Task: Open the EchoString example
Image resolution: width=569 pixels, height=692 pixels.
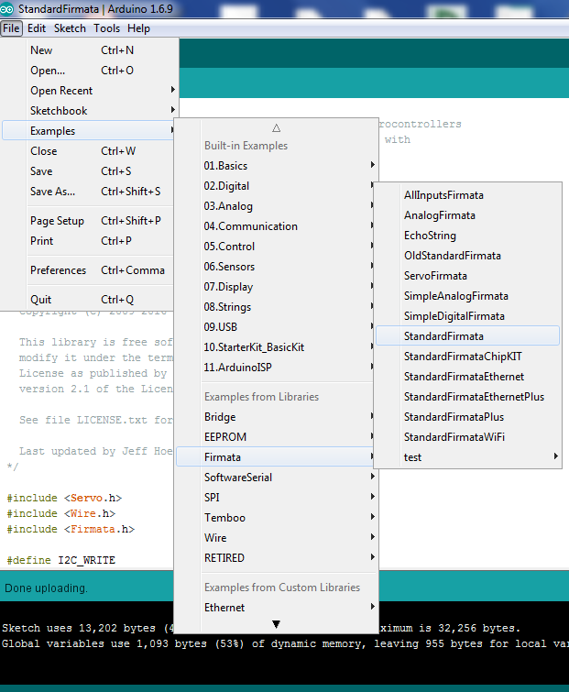Action: (x=467, y=236)
